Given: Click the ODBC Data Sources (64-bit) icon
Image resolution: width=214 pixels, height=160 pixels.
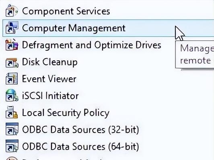Looking at the screenshot, I should click(12, 146).
